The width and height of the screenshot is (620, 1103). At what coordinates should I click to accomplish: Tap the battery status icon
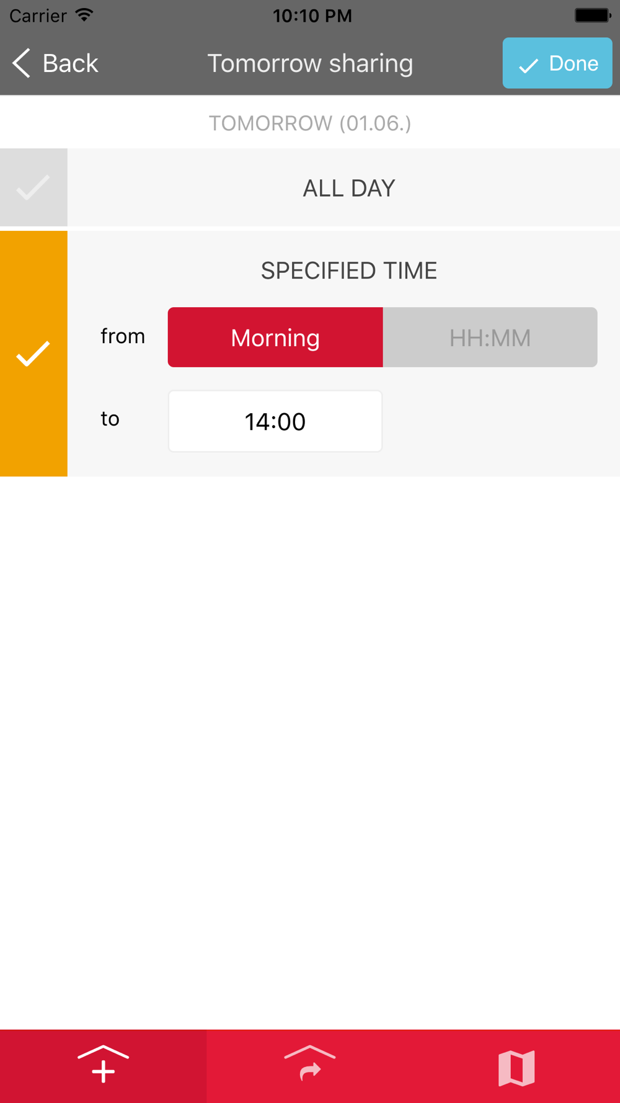[x=593, y=15]
